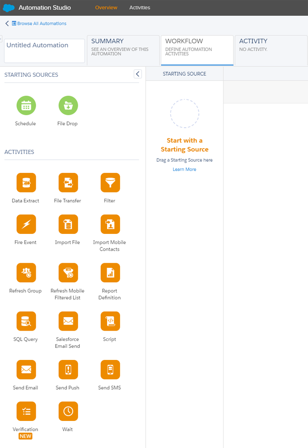Screen dimensions: 308x448
Task: Click the Learn More link
Action: click(x=184, y=169)
